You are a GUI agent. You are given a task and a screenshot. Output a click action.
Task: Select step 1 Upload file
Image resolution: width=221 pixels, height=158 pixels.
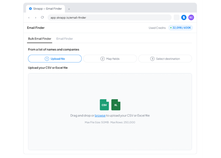point(55,59)
